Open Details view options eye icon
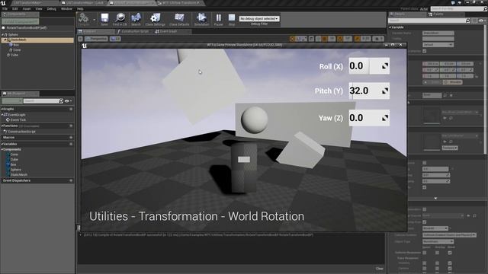Screen dimensions: 488x274 [482, 21]
